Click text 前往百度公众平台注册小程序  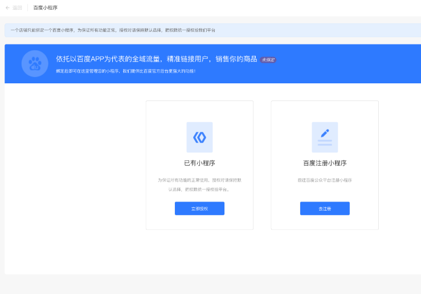(x=325, y=180)
